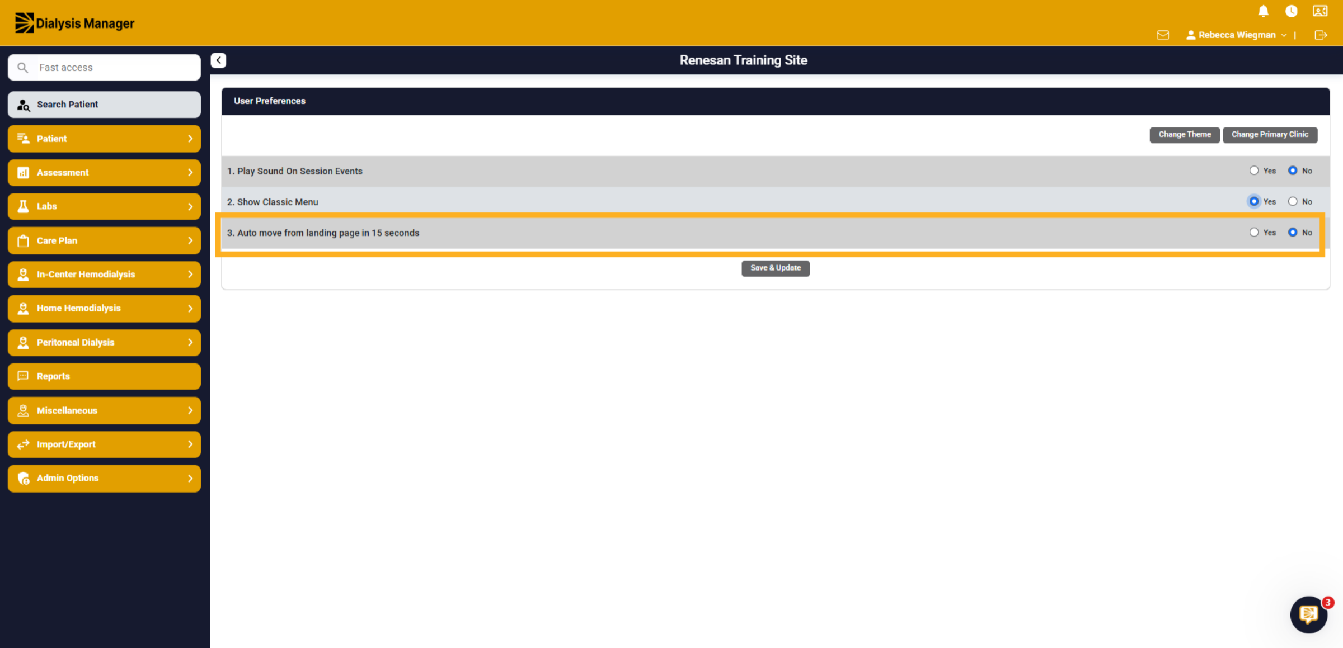
Task: Click the Renesan Training Site title
Action: click(743, 60)
